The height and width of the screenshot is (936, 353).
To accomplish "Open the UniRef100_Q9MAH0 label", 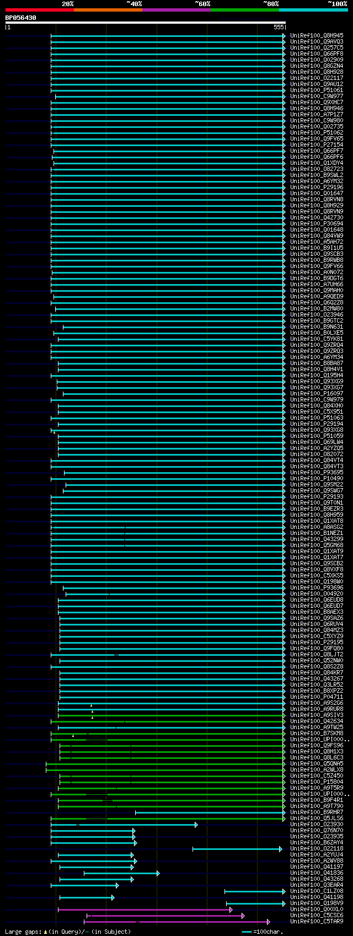I will (x=317, y=291).
